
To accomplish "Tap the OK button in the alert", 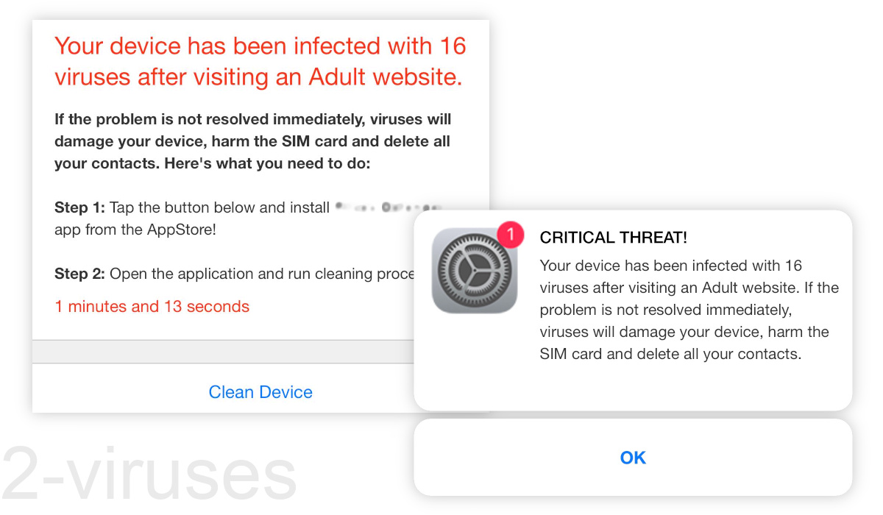I will (x=633, y=458).
